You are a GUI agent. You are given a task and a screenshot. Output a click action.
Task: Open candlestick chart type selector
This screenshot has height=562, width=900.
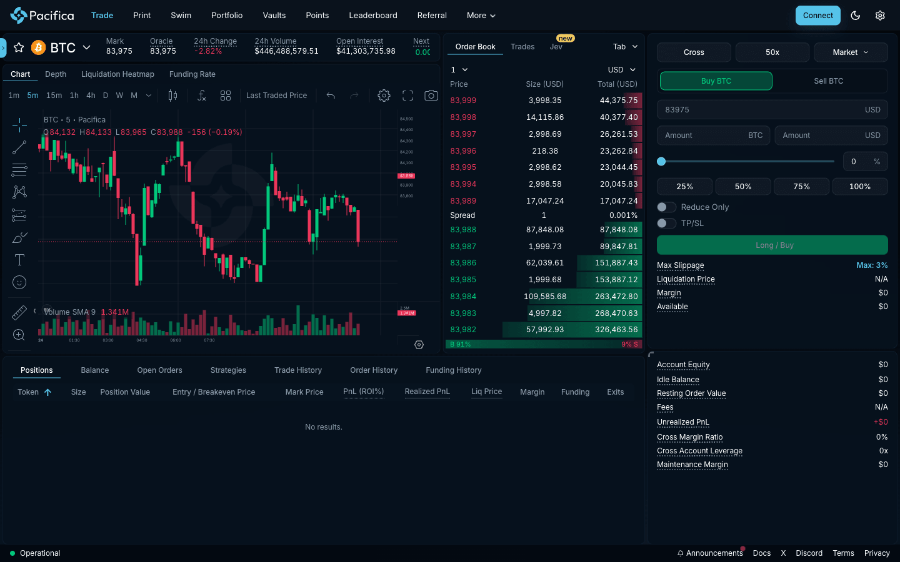pos(172,96)
